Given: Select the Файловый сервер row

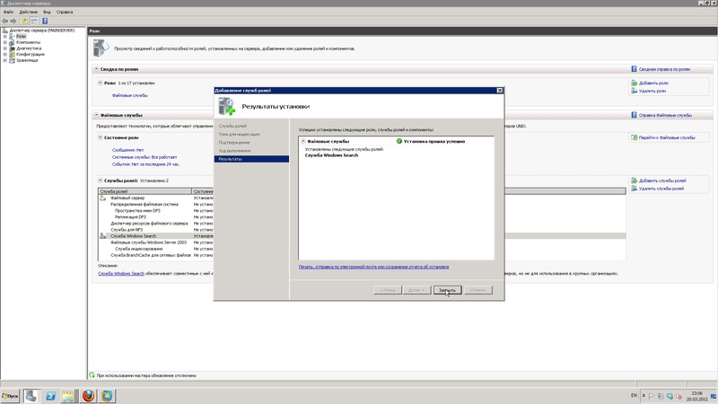Looking at the screenshot, I should pos(127,198).
